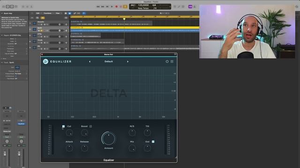Screen dimensions: 300x168
Task: Click the Go to Beginning transport button
Action: (107, 7)
